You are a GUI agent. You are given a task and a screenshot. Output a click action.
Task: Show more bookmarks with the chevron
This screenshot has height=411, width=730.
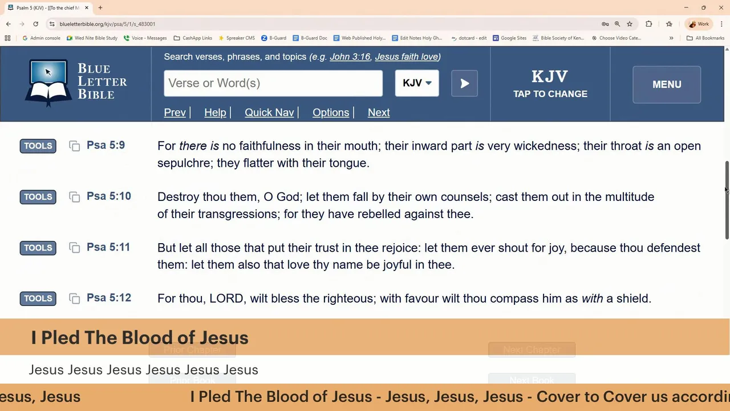[671, 38]
